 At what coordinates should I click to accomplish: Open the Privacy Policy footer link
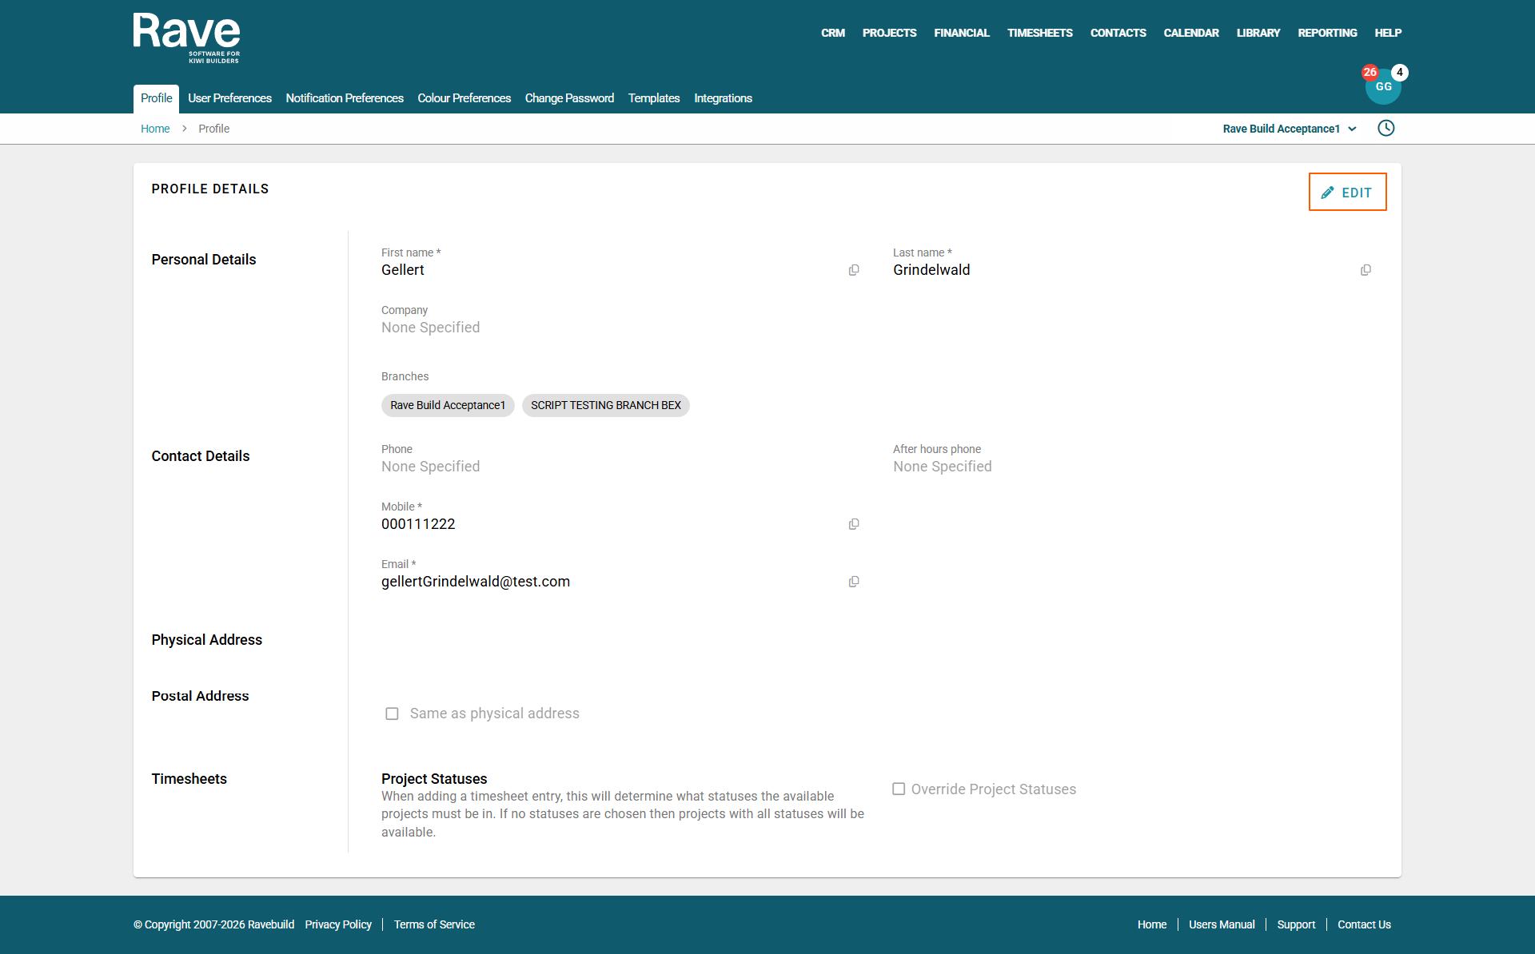338,924
